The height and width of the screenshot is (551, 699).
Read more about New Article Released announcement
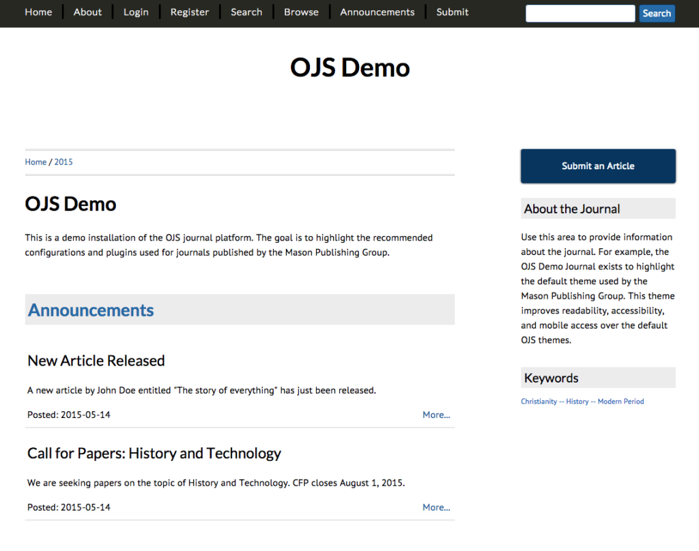click(x=436, y=414)
